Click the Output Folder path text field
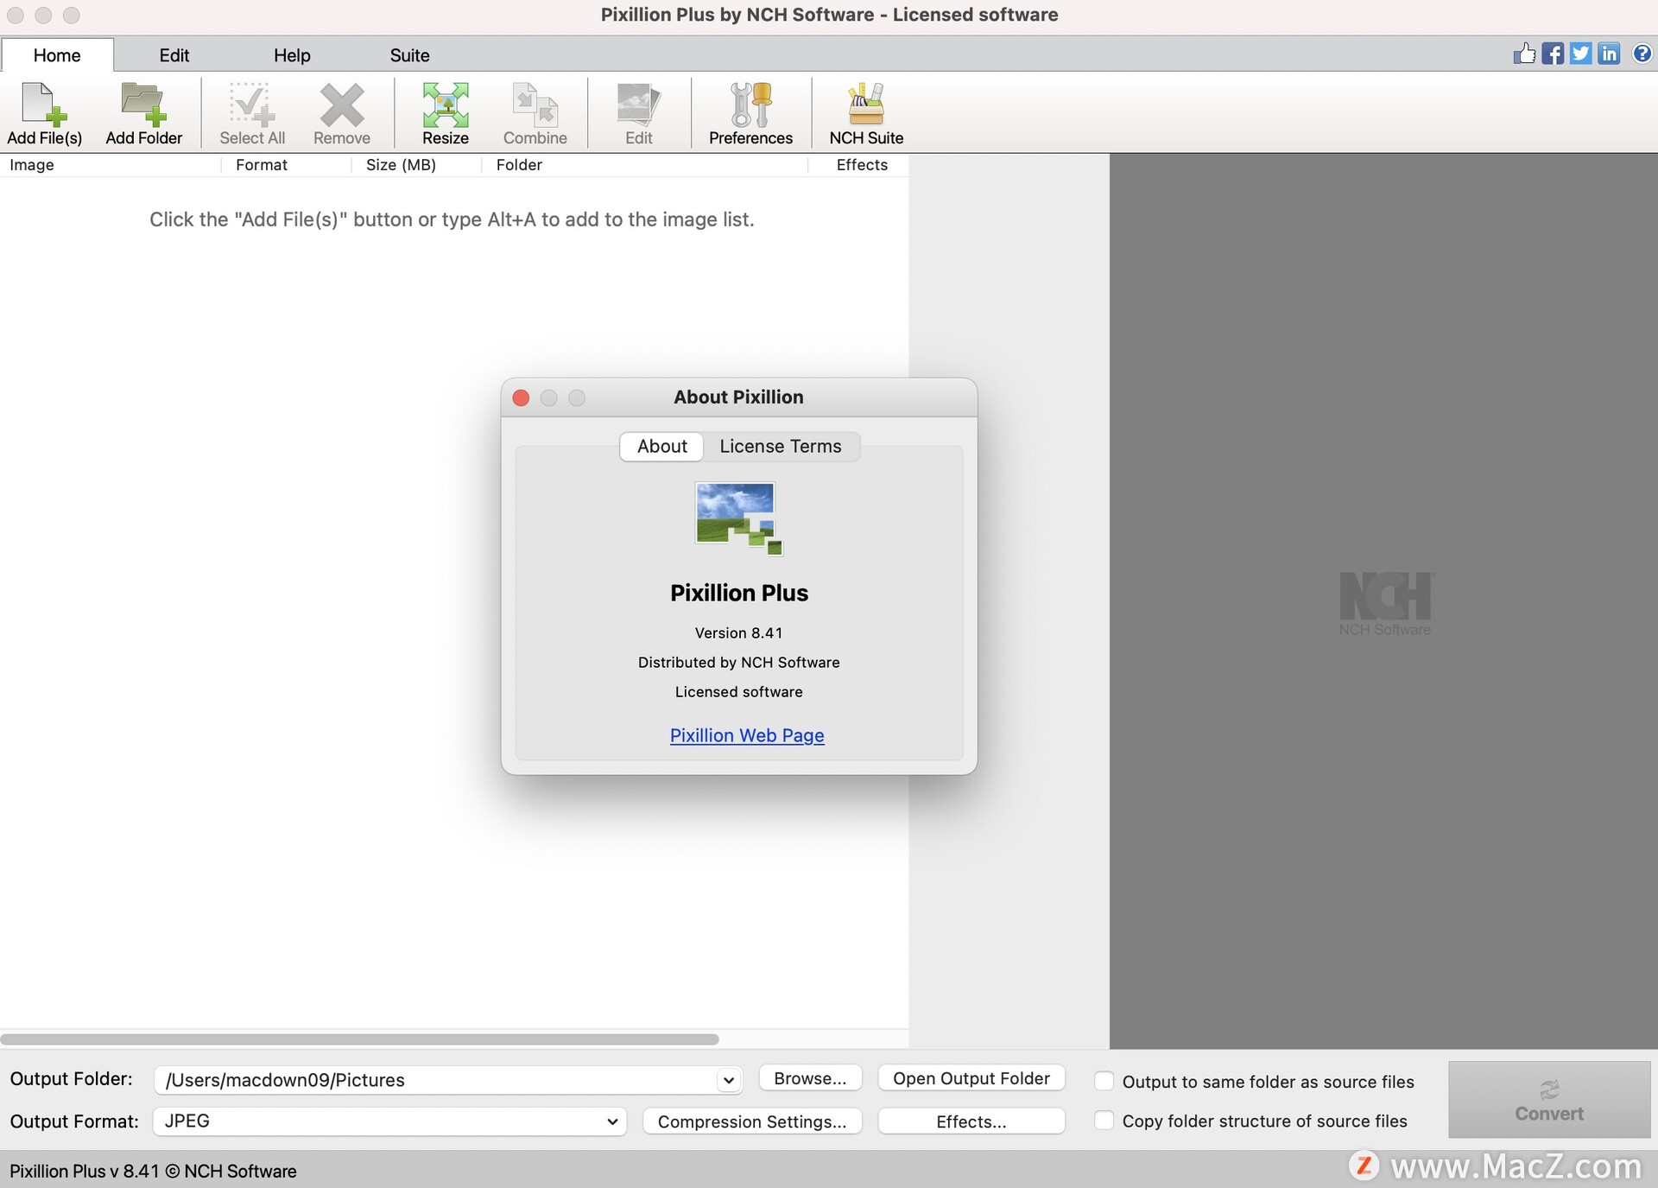 pyautogui.click(x=436, y=1080)
